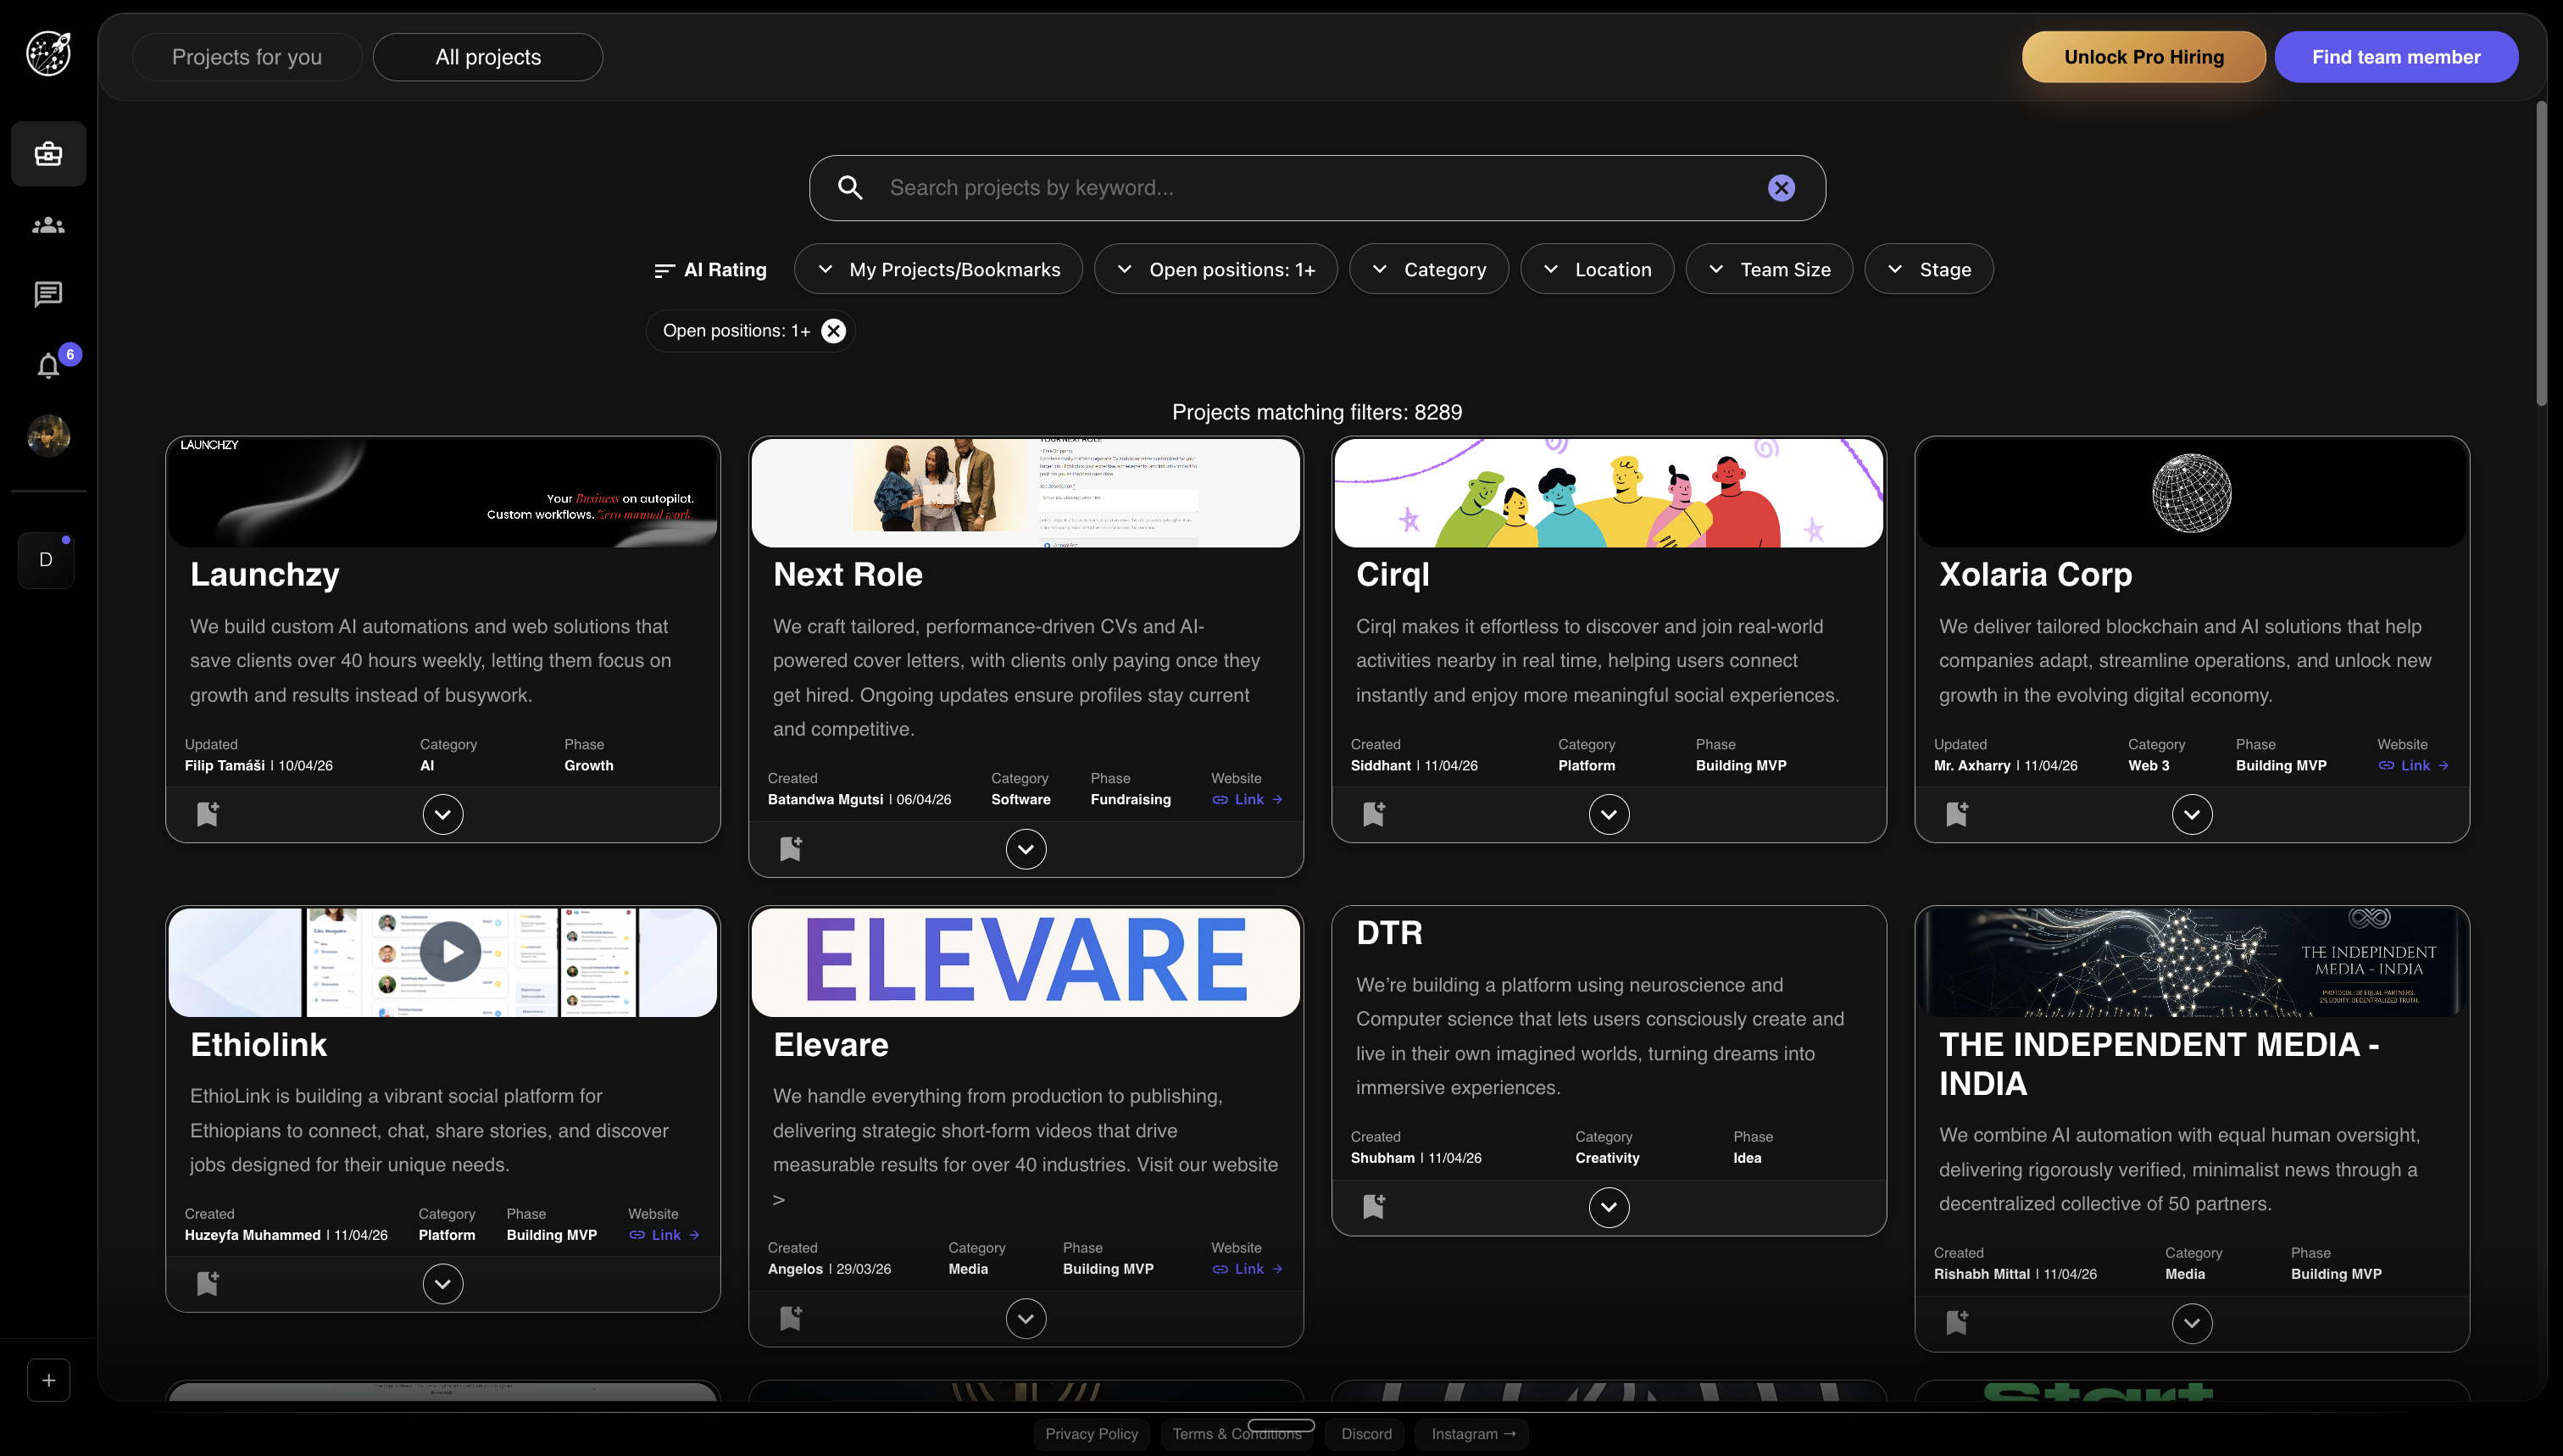This screenshot has height=1456, width=2563.
Task: Click the plus icon at the sidebar bottom
Action: pyautogui.click(x=48, y=1379)
